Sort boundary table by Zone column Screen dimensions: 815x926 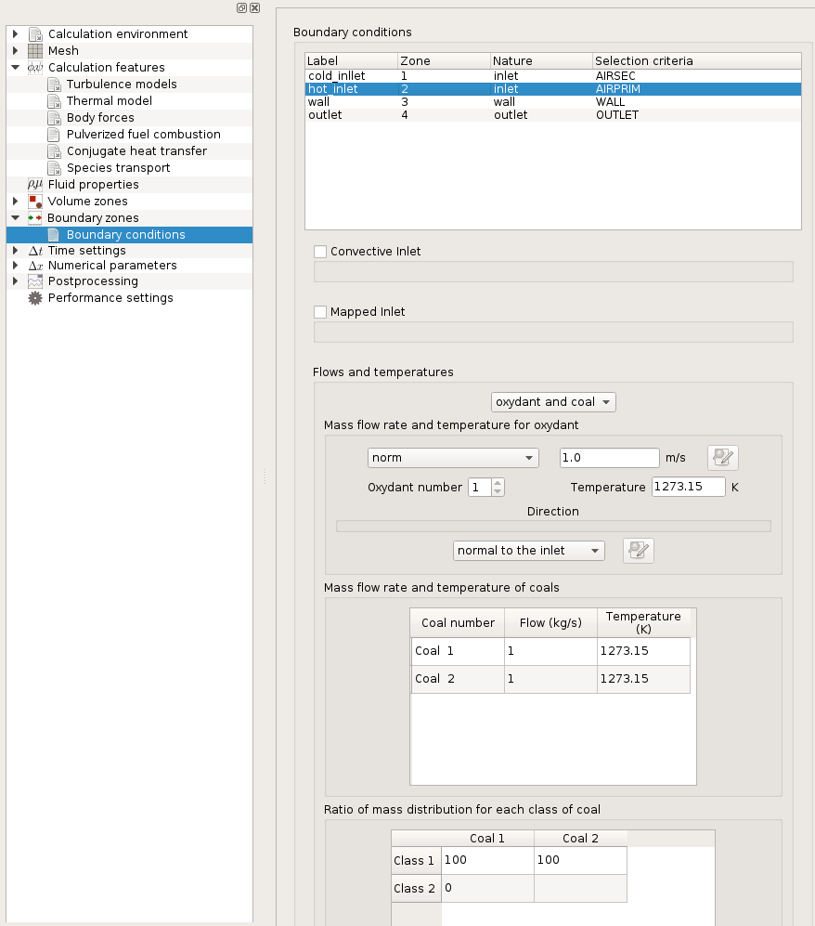444,60
